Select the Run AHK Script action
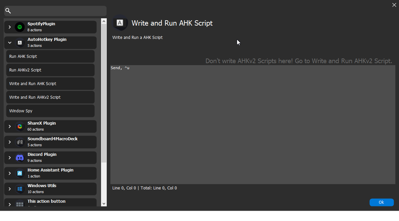Viewport: 399px width, 221px height. click(x=50, y=56)
